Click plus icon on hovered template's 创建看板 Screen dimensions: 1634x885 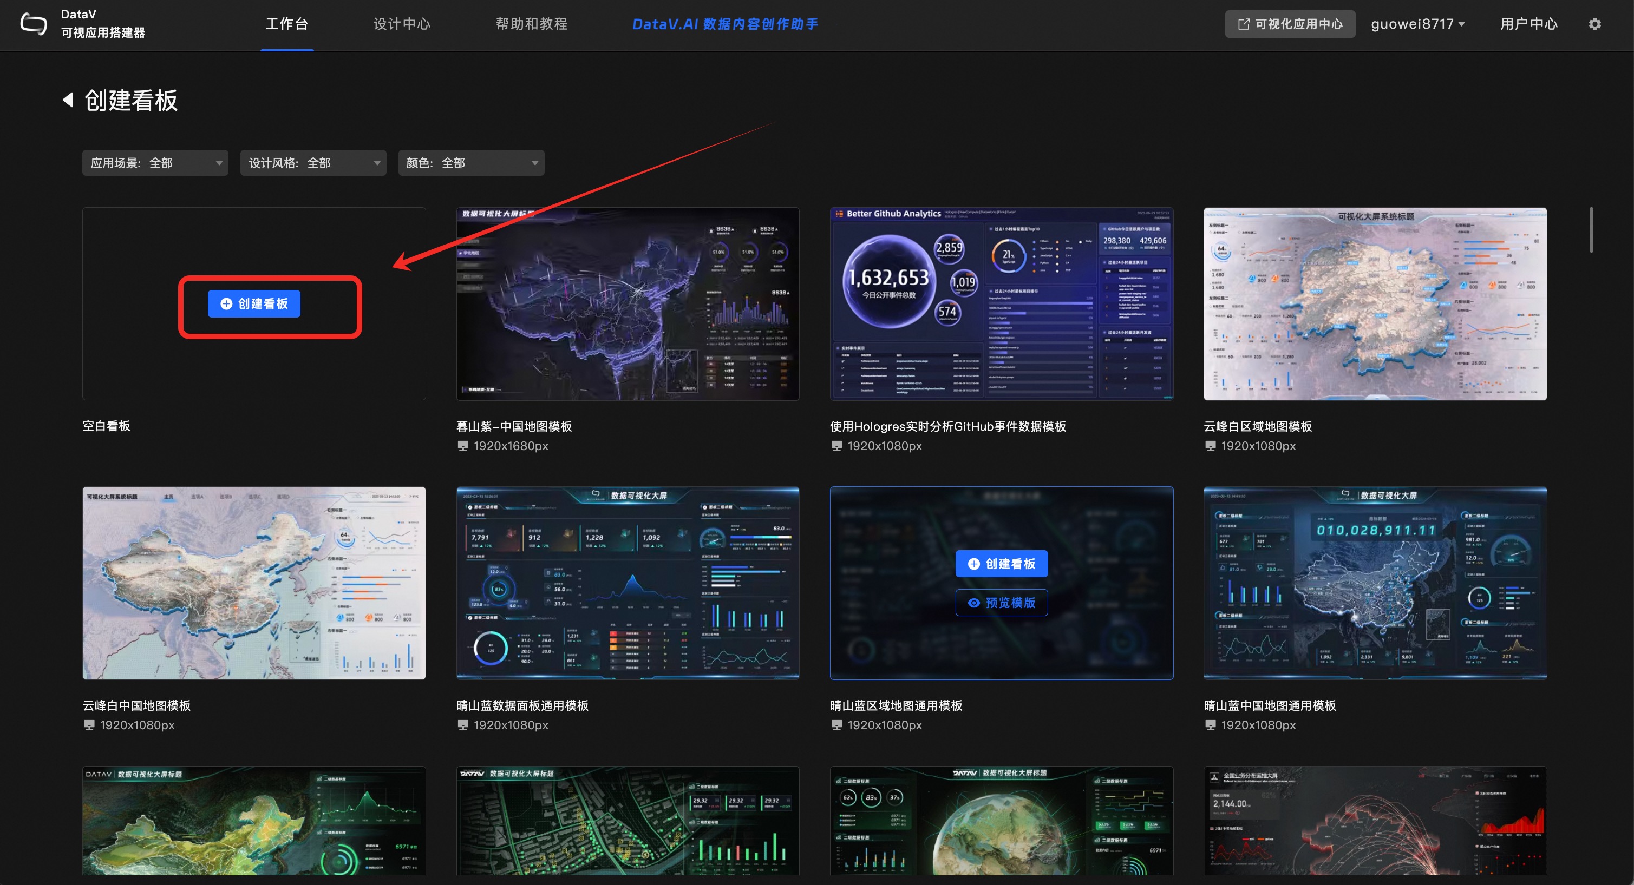(x=973, y=564)
